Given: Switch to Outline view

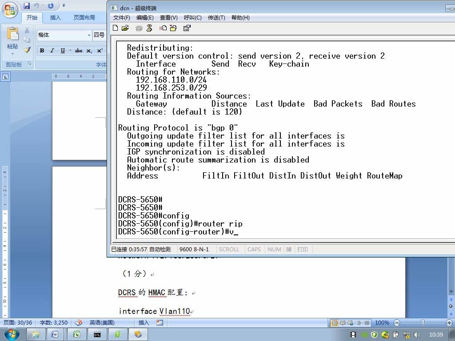Looking at the screenshot, I should pyautogui.click(x=359, y=323).
